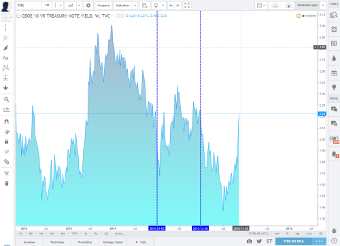Click the Compare button
The height and width of the screenshot is (246, 340).
103,5
